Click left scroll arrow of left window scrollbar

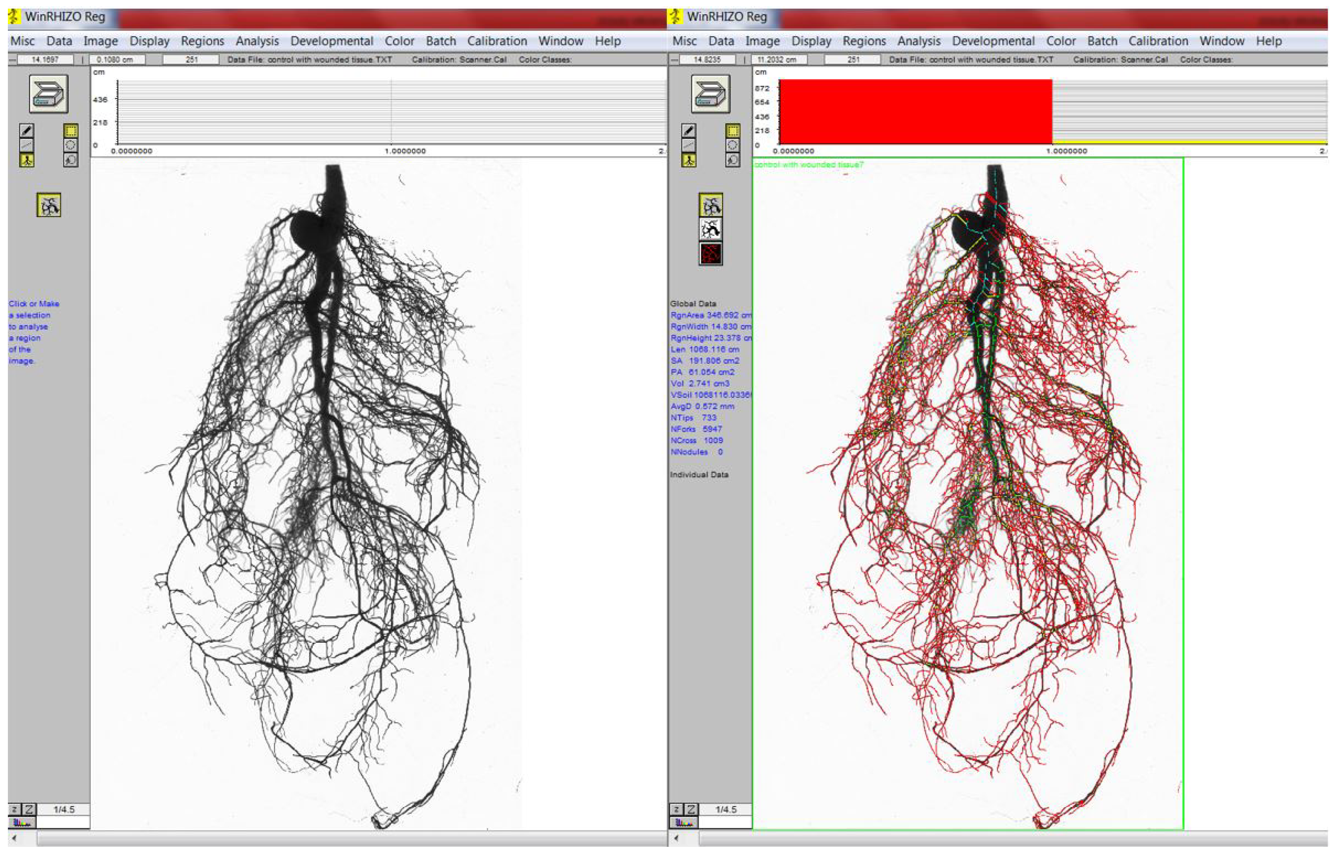tap(14, 838)
